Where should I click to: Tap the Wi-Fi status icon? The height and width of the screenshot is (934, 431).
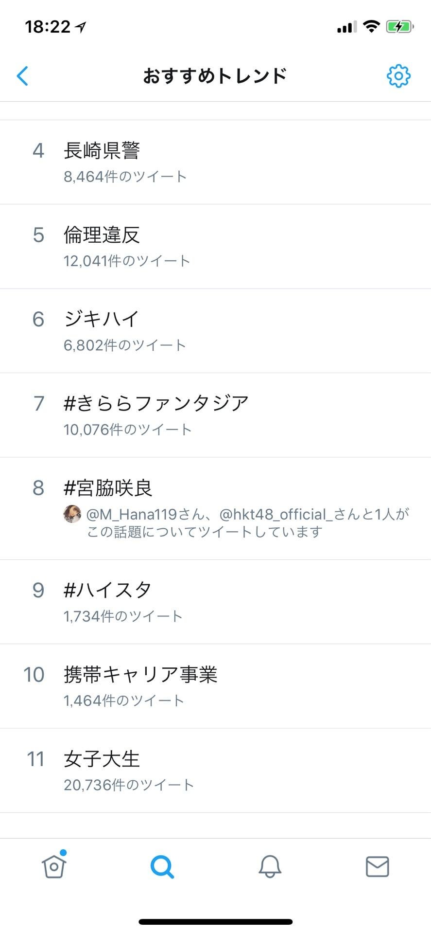(372, 27)
